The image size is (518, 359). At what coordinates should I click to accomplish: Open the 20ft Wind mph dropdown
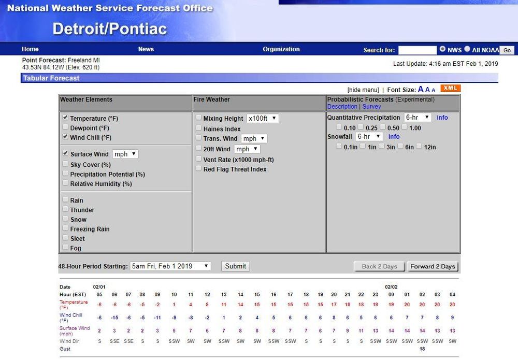247,149
